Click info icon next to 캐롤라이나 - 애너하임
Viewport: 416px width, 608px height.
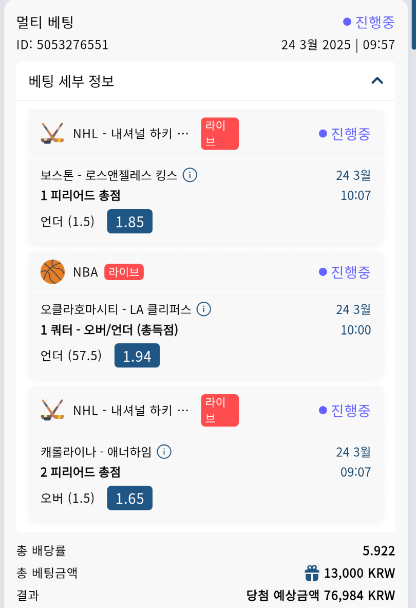point(164,452)
